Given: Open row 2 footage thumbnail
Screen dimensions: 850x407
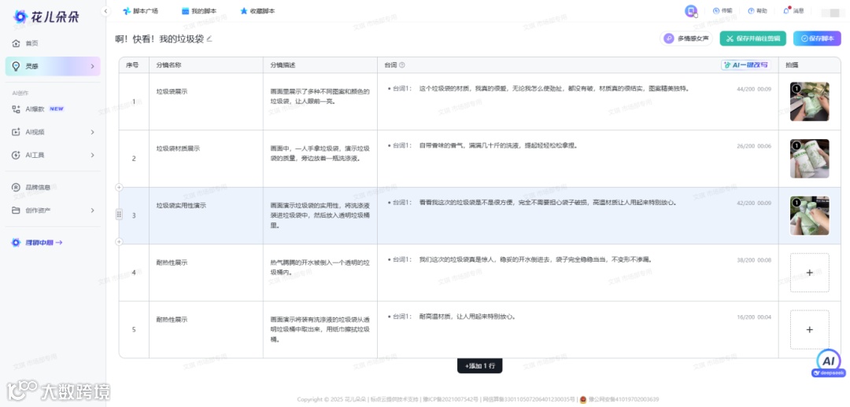Looking at the screenshot, I should (x=809, y=159).
